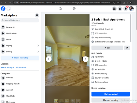Click the Edit listing button
Screen dimensions: 137x103
(x=107, y=48)
